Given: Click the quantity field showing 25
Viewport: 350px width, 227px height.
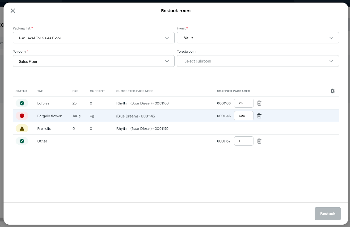Looking at the screenshot, I should [244, 103].
